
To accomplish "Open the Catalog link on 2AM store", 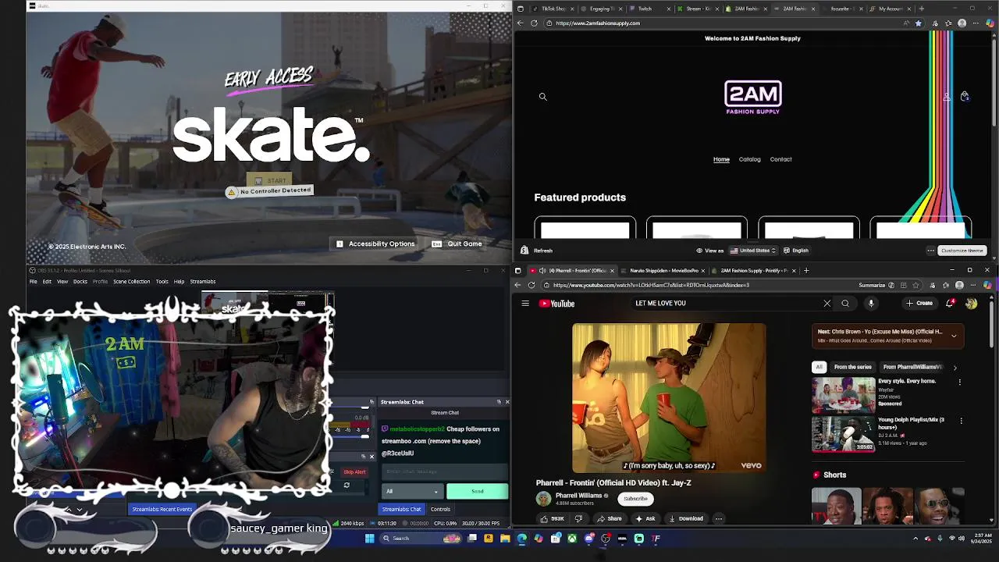I will click(749, 159).
